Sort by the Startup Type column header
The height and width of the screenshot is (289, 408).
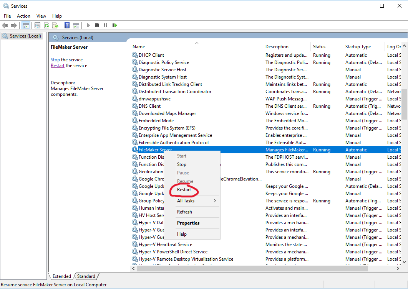(364, 47)
